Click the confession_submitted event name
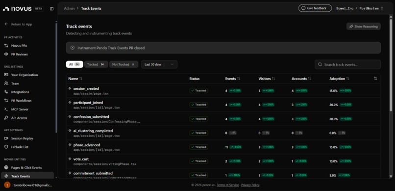 pyautogui.click(x=91, y=117)
